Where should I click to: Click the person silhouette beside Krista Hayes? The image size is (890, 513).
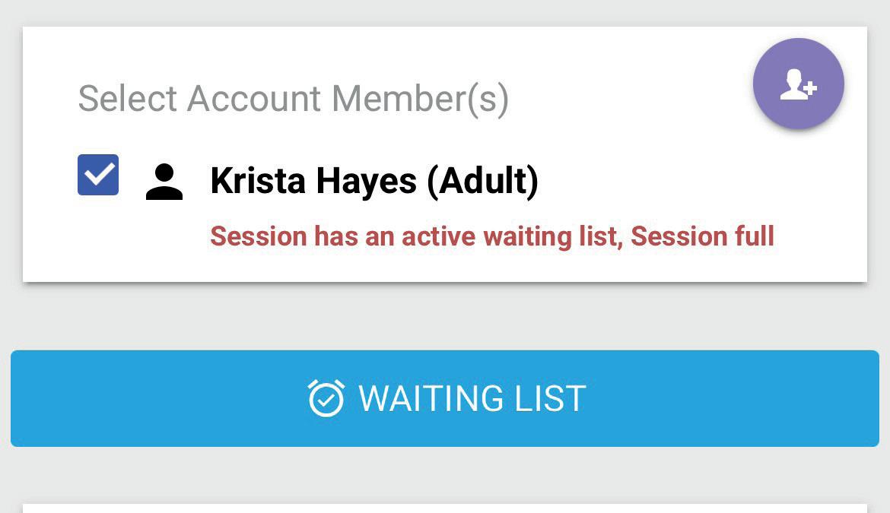164,182
